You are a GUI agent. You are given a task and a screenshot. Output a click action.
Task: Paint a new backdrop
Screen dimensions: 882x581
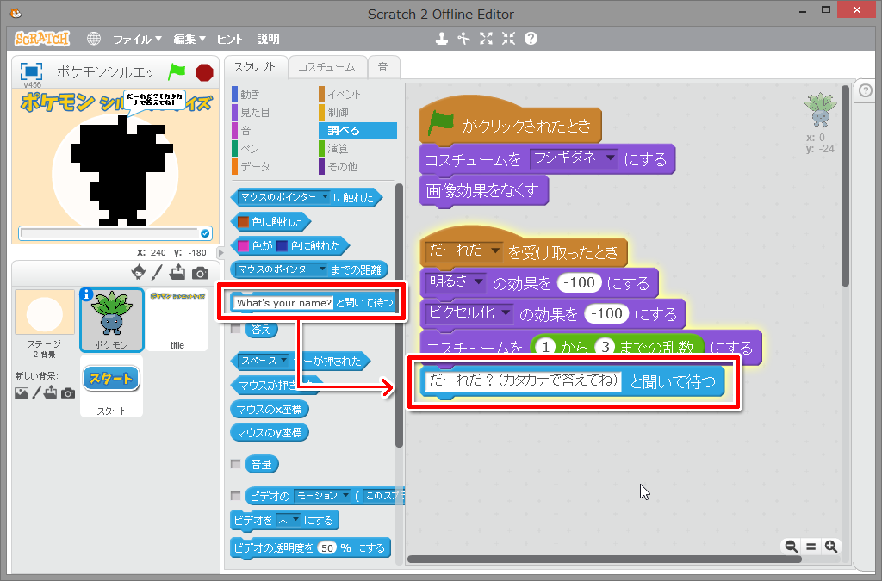(36, 392)
